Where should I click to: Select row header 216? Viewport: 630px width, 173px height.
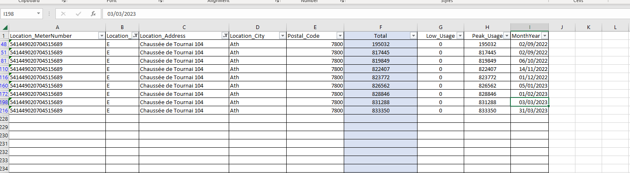(4, 110)
